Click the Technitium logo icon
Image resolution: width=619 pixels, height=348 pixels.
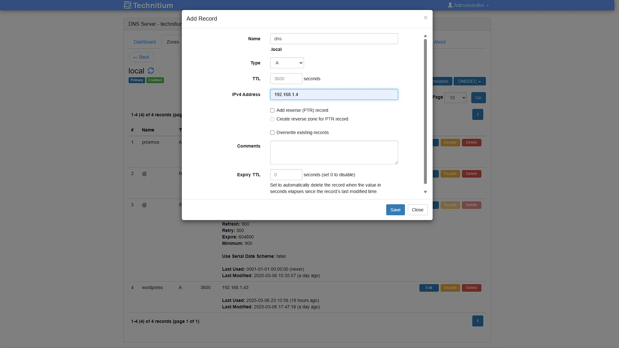point(127,5)
